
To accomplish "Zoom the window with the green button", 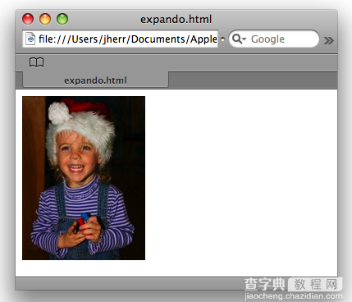I will (62, 19).
